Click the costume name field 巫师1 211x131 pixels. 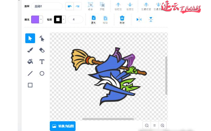click(47, 6)
